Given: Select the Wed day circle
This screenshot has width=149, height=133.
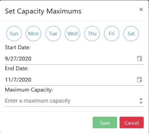Looking at the screenshot, I should coord(72,34).
